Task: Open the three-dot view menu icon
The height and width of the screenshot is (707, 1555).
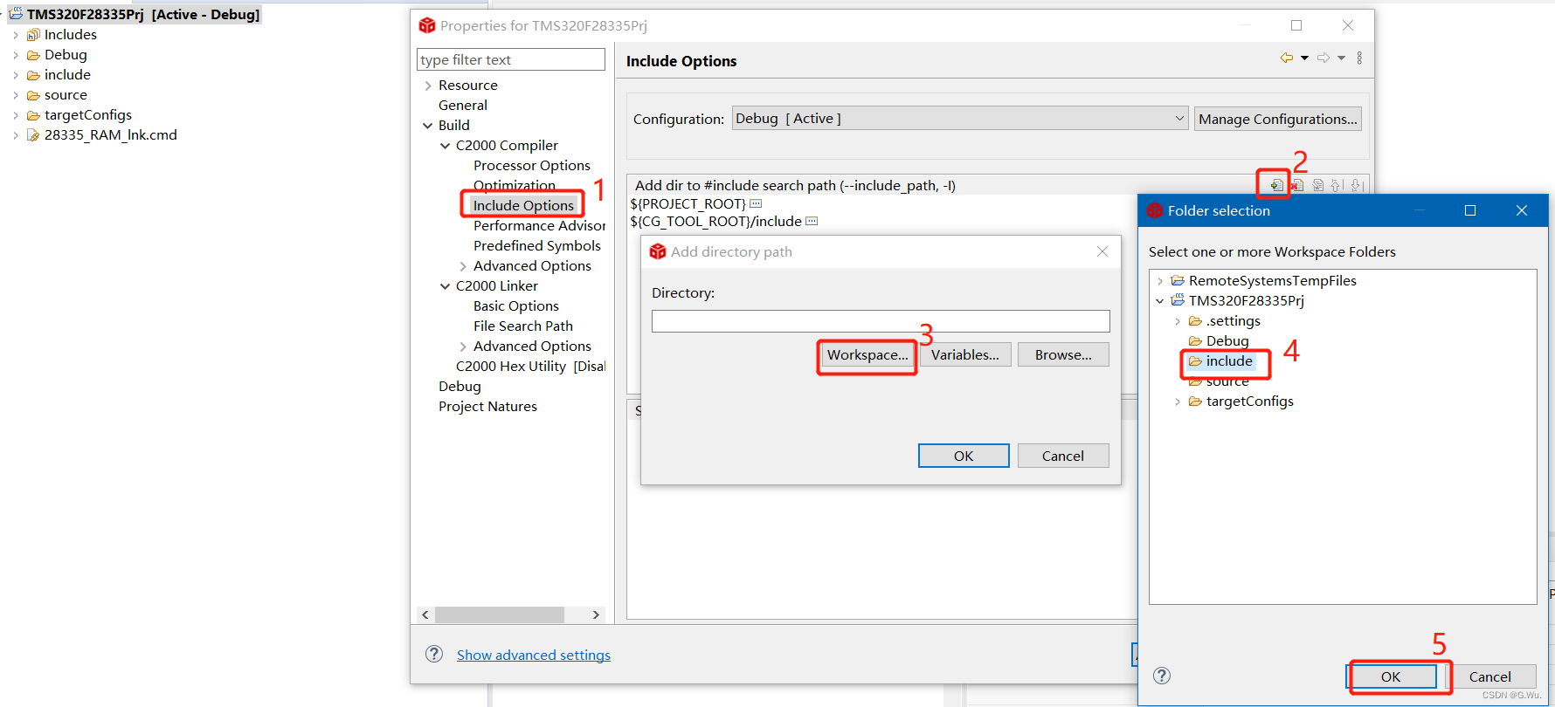Action: click(x=1359, y=58)
